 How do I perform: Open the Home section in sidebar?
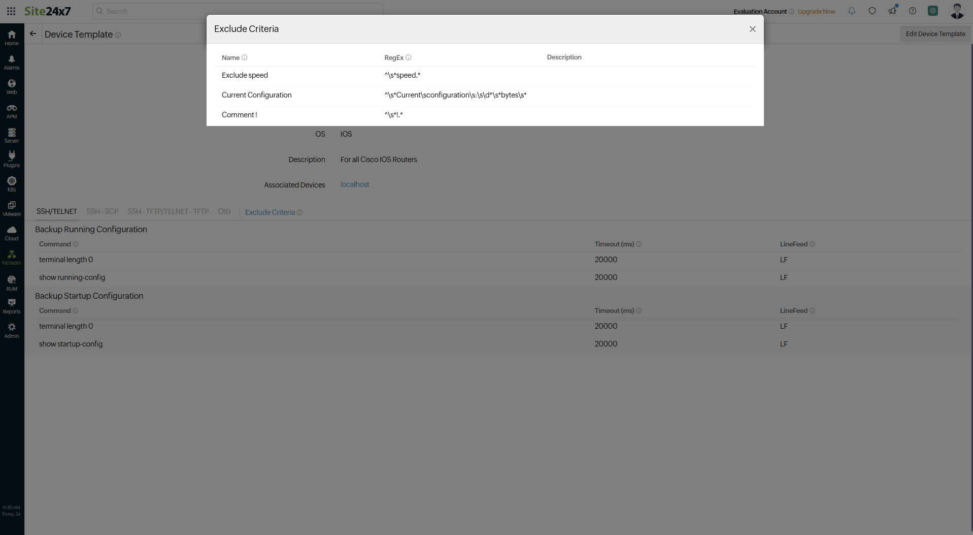pyautogui.click(x=12, y=38)
